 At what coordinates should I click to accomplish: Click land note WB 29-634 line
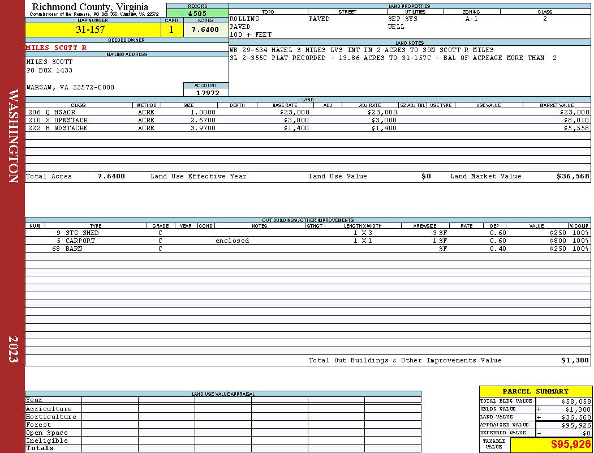click(362, 50)
